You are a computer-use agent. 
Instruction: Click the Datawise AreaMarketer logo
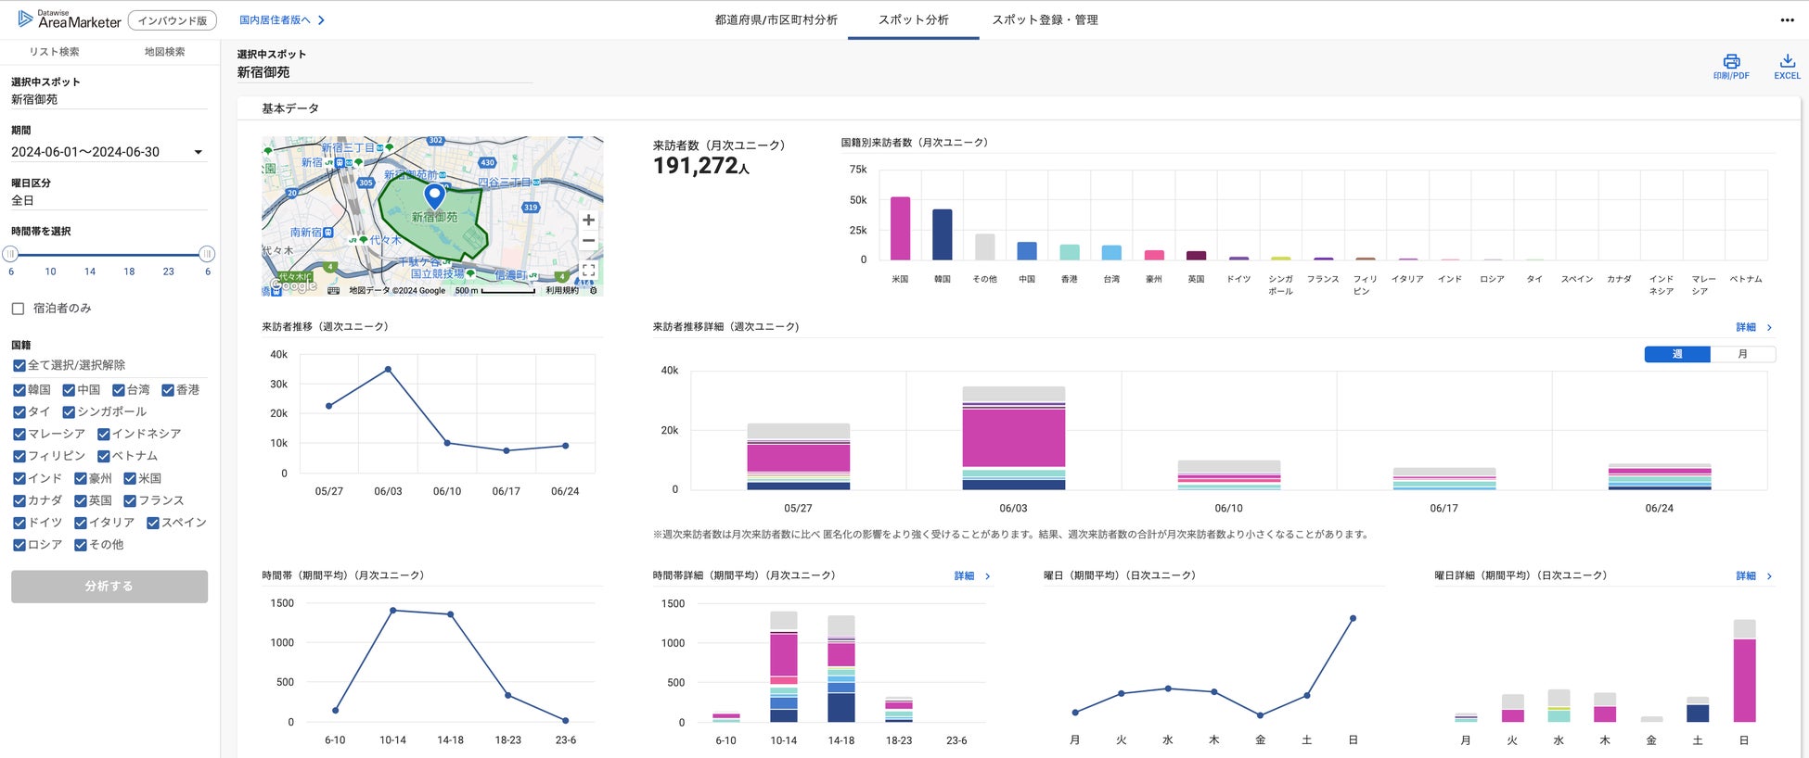click(x=70, y=19)
